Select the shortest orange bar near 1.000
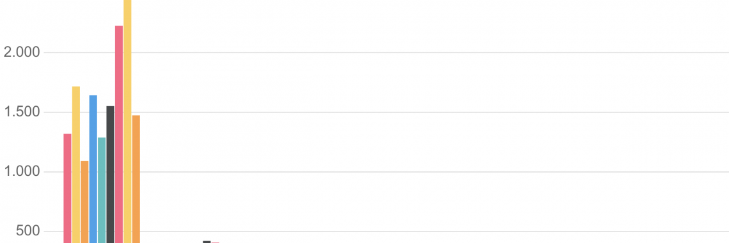This screenshot has width=729, height=243. (x=84, y=202)
